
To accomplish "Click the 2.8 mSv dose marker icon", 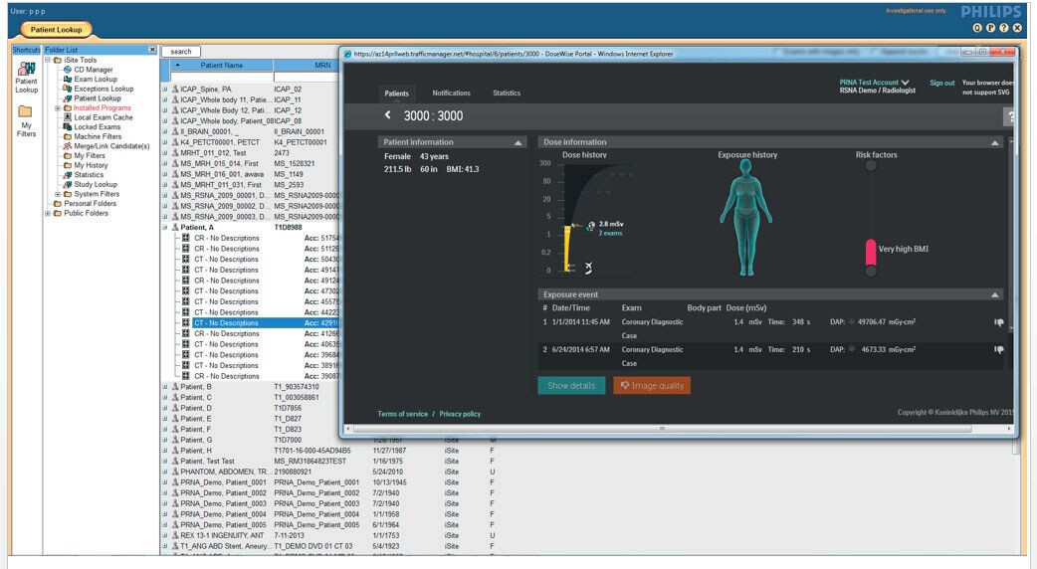I will pos(590,226).
